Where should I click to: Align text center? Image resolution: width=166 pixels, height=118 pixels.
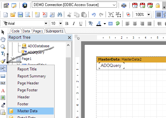pos(135,23)
